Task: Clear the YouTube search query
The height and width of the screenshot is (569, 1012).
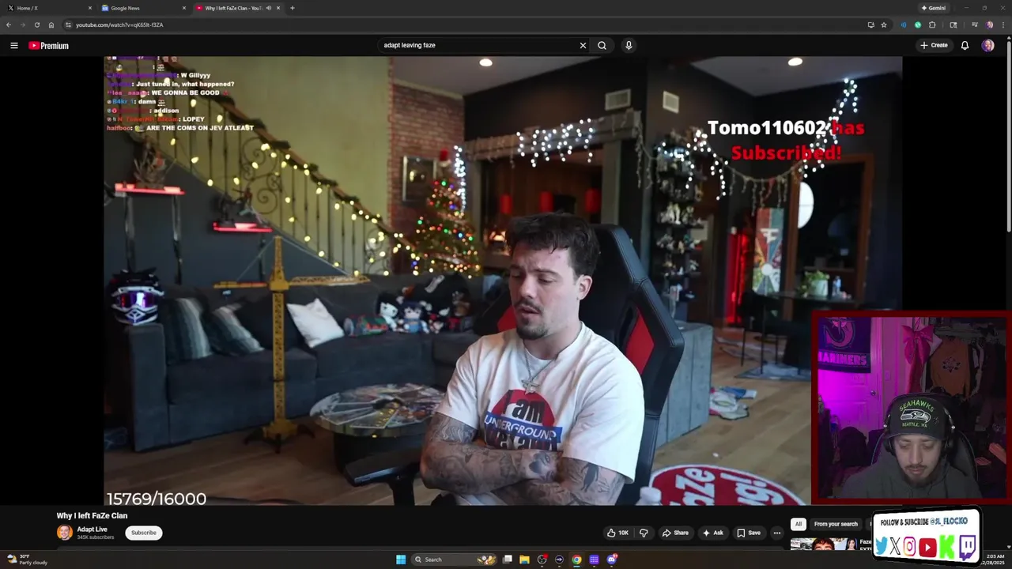Action: [x=583, y=46]
